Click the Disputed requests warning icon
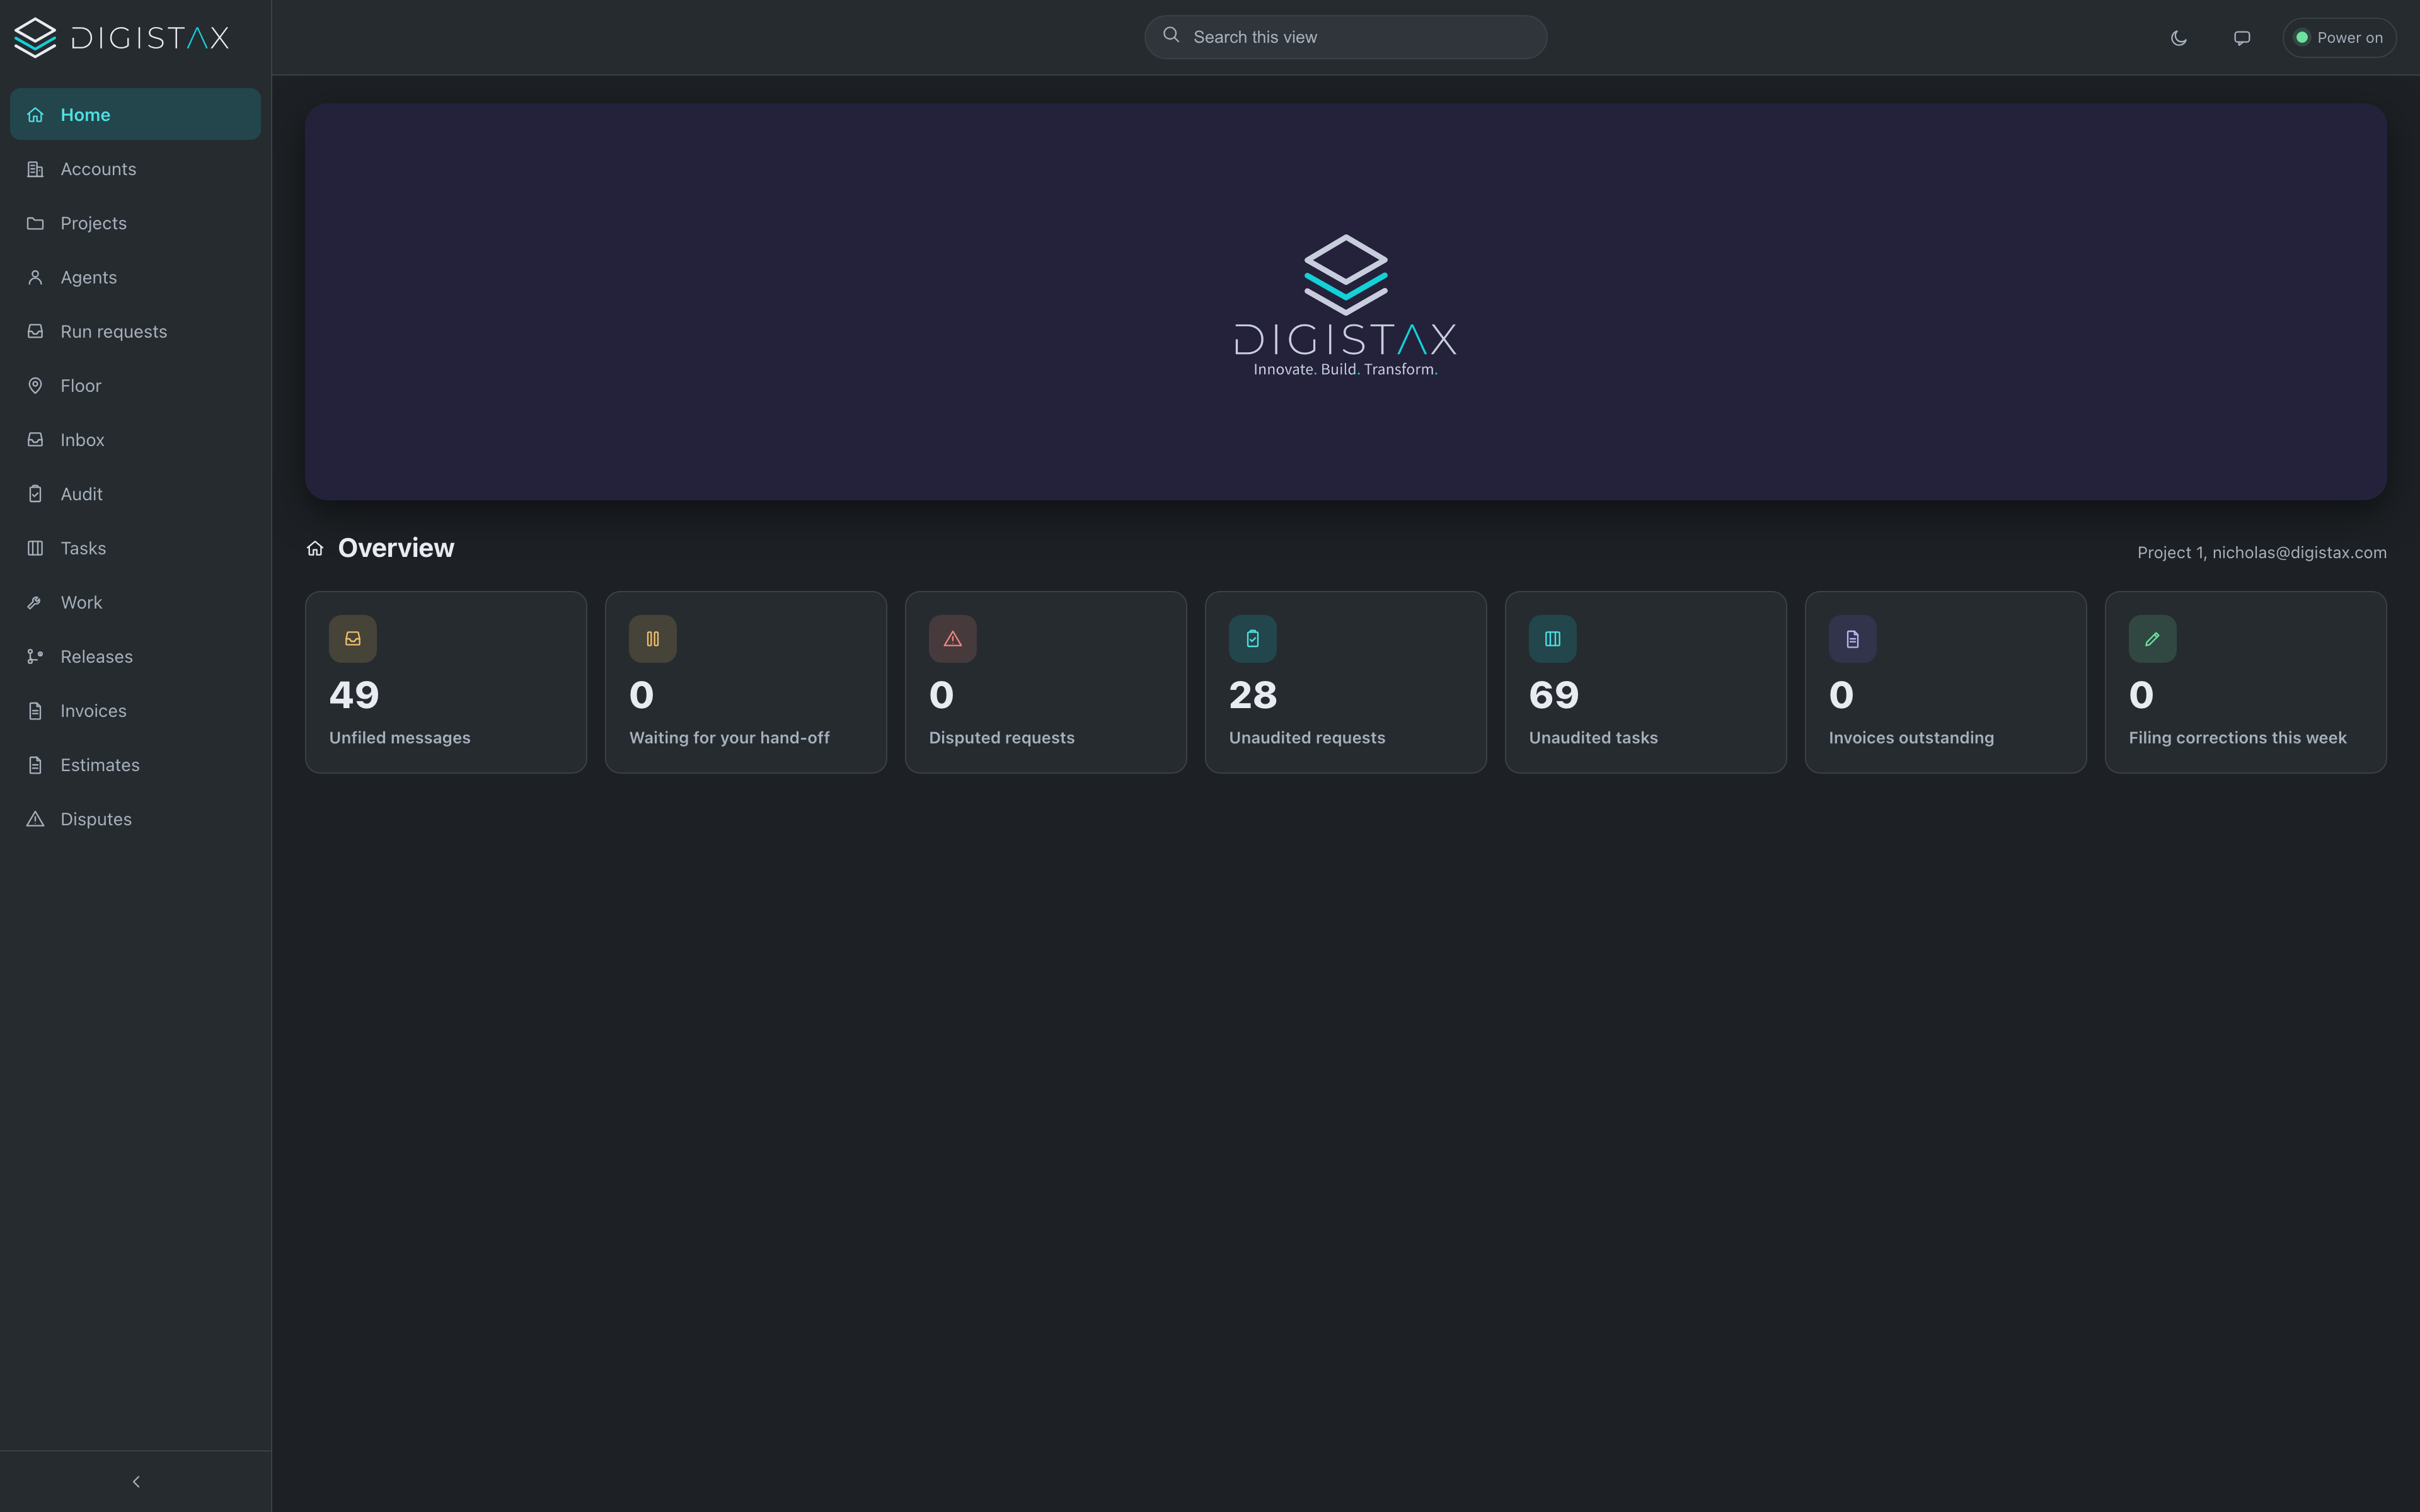Screen dimensions: 2420x1512 [x=953, y=639]
